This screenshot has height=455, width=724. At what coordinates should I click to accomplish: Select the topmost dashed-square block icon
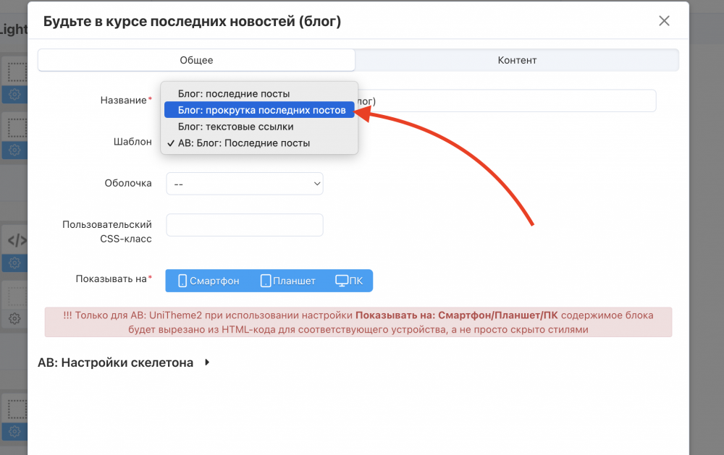point(16,72)
